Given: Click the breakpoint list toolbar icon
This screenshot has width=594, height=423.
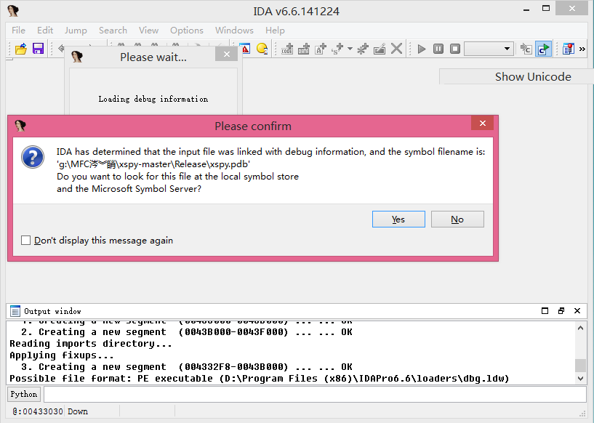Looking at the screenshot, I should tap(569, 49).
